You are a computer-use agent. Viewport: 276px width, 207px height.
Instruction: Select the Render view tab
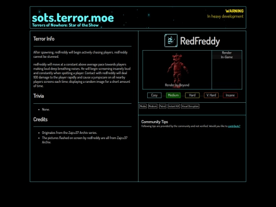point(227,53)
